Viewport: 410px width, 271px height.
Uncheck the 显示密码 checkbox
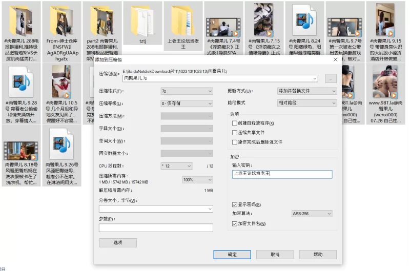click(235, 204)
